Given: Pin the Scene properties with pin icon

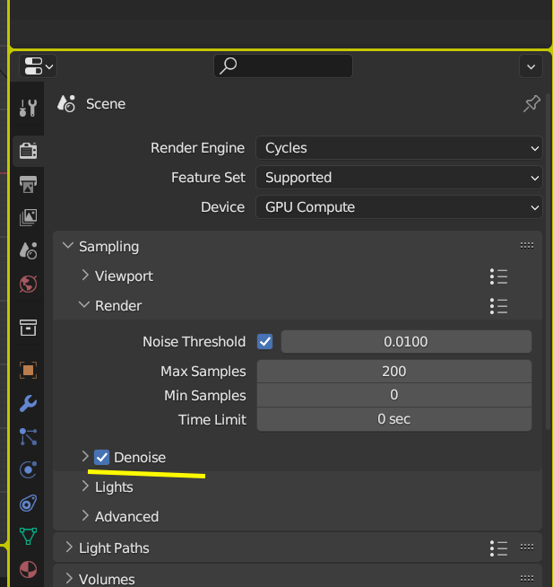Looking at the screenshot, I should click(531, 104).
